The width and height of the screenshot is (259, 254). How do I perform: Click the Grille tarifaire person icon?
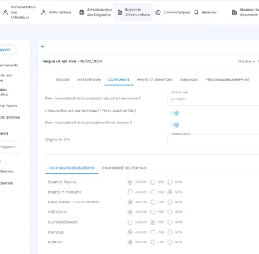tap(43, 13)
